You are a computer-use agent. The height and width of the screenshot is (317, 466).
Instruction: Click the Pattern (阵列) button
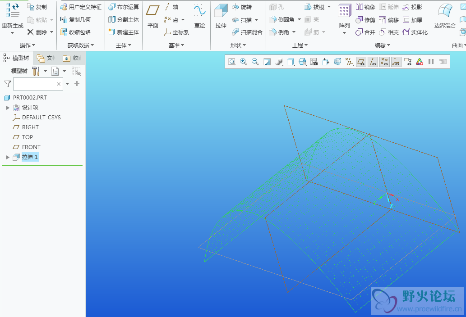344,16
